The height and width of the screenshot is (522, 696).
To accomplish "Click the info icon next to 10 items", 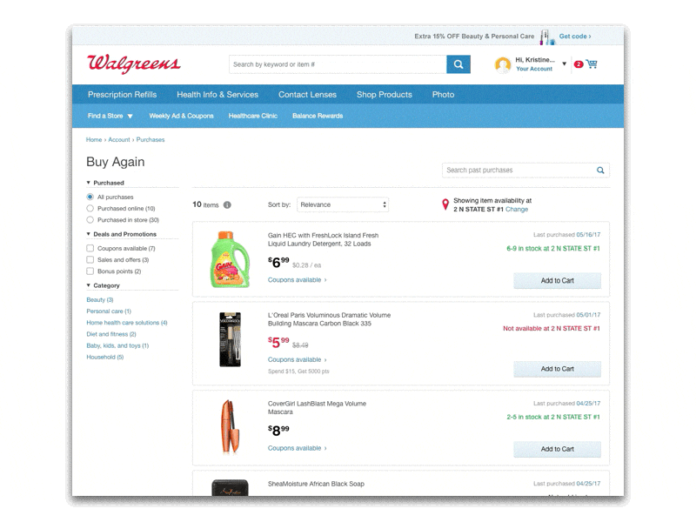I will (227, 204).
